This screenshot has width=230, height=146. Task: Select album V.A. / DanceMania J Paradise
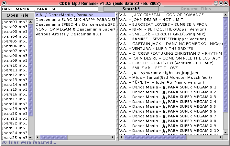point(75,15)
